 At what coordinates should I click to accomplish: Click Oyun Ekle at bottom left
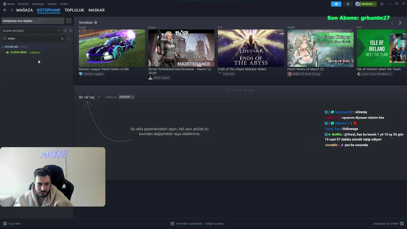click(x=12, y=224)
